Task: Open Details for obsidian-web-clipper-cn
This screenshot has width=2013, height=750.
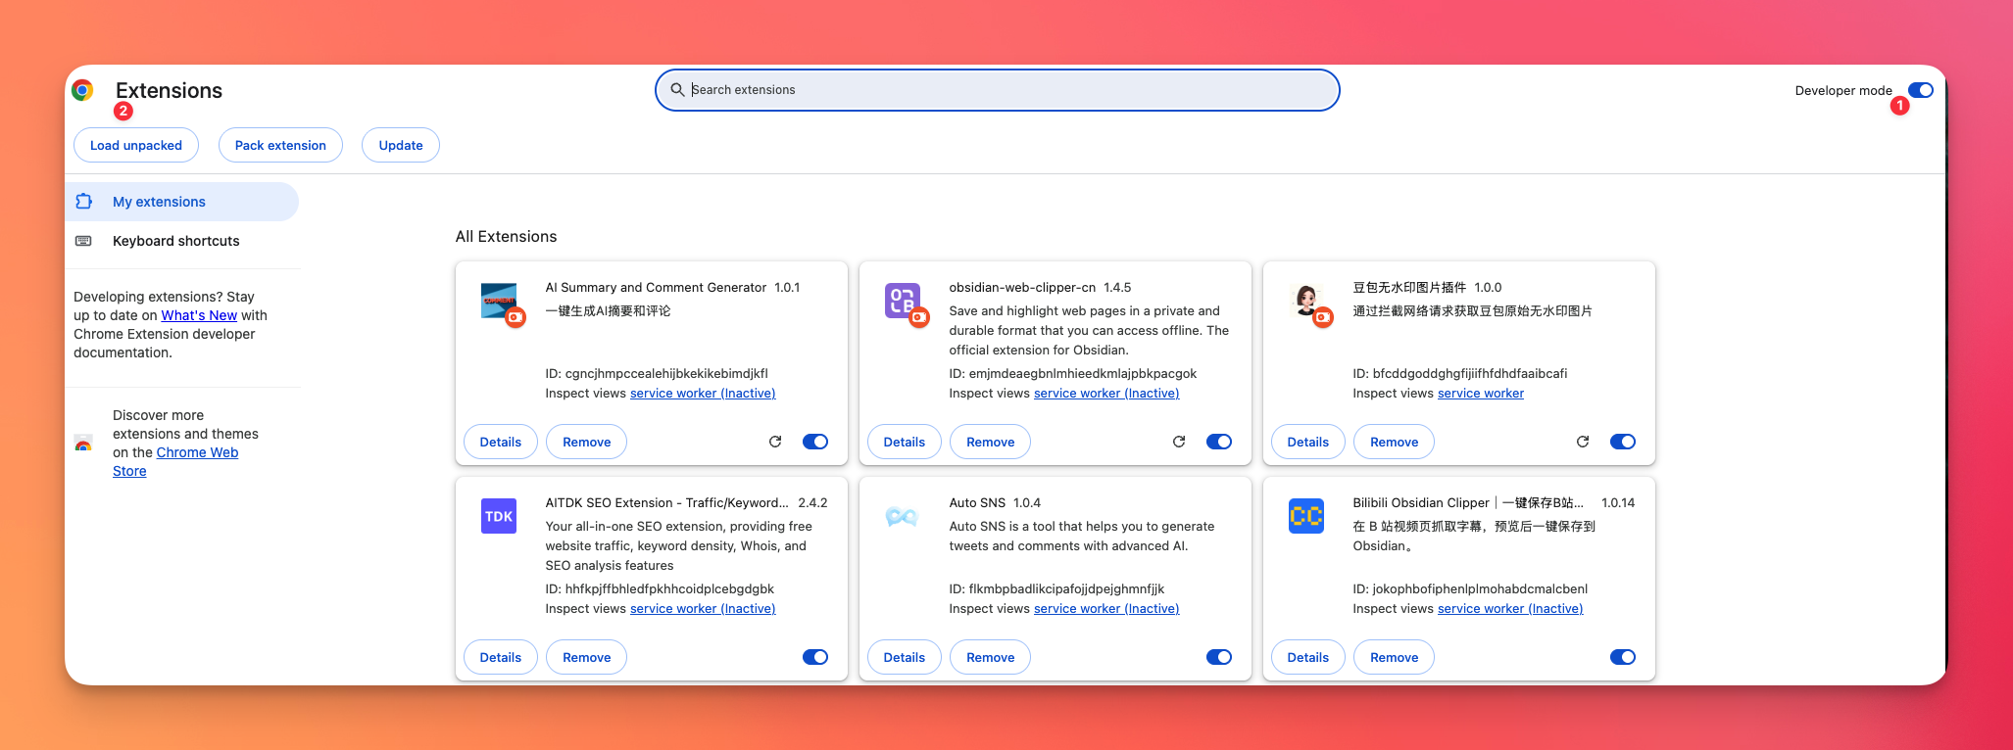Action: pyautogui.click(x=905, y=442)
